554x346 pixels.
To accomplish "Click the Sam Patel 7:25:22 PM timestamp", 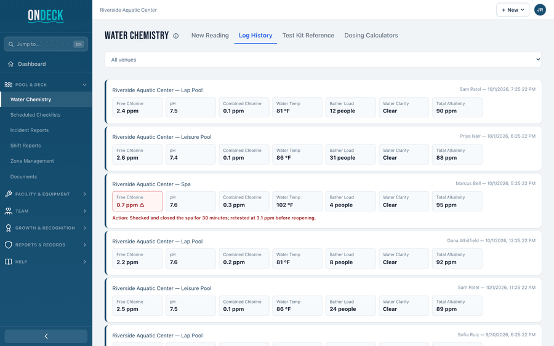I will tap(497, 89).
